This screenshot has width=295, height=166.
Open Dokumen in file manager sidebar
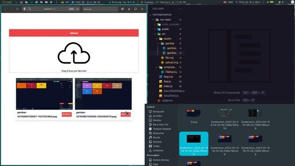coord(158,133)
